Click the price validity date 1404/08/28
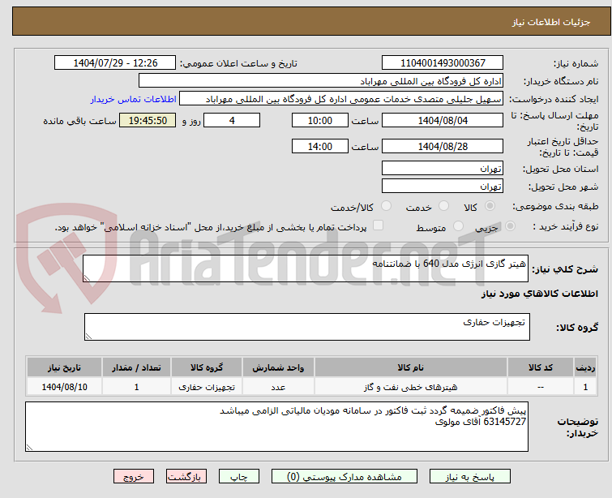The image size is (612, 498). point(443,147)
